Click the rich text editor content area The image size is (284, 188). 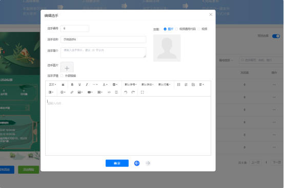(128, 126)
